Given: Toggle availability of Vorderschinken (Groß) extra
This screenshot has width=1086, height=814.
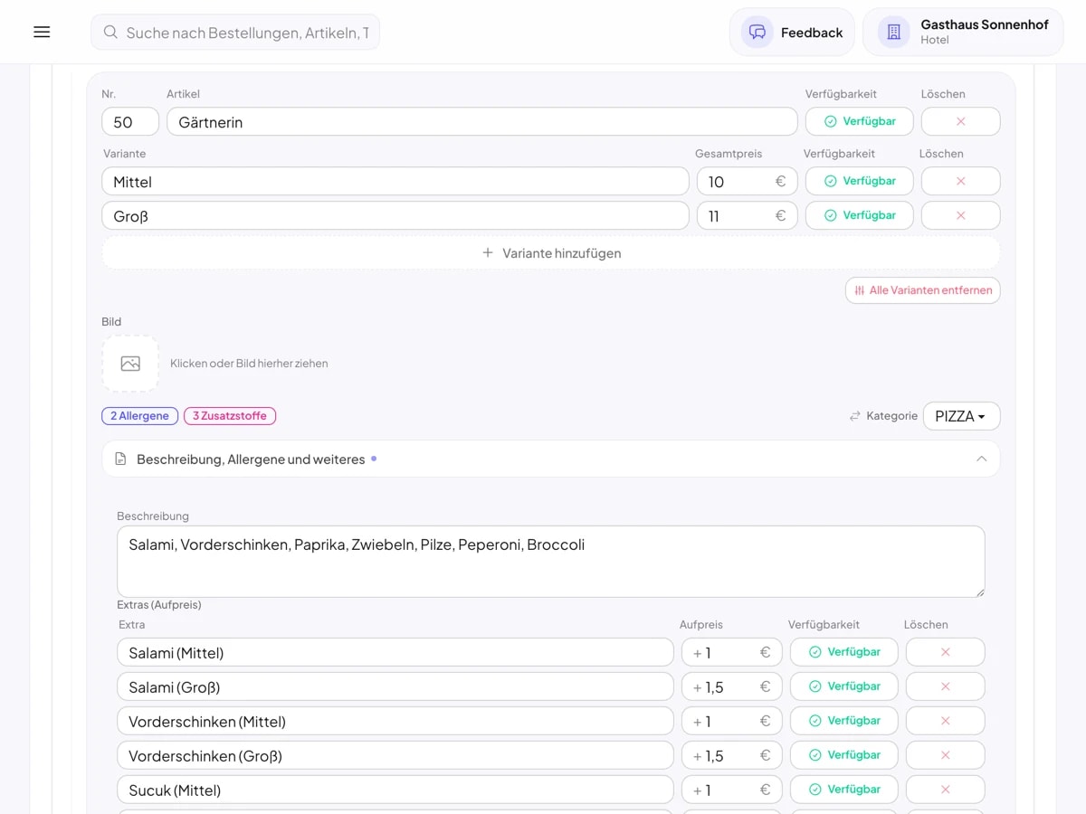Looking at the screenshot, I should coord(843,755).
